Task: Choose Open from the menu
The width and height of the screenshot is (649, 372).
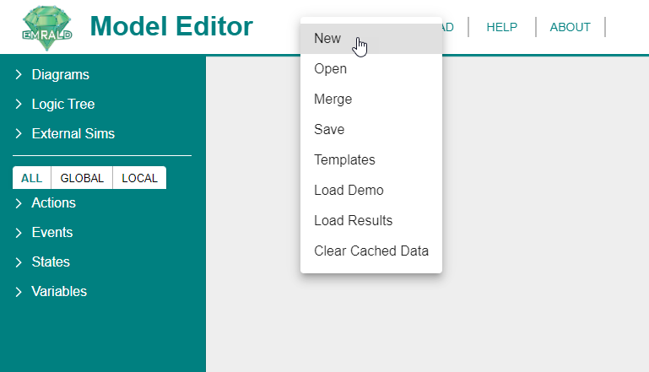Action: click(371, 68)
